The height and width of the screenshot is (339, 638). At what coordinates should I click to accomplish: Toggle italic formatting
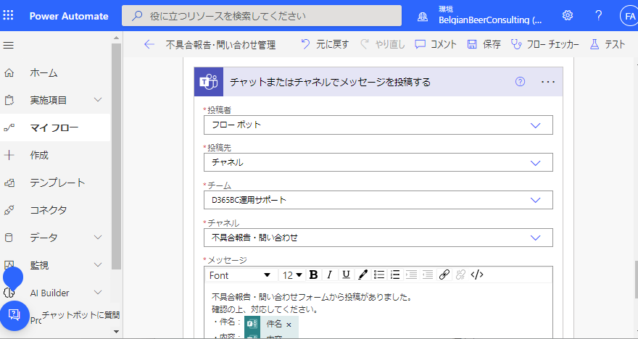[330, 275]
